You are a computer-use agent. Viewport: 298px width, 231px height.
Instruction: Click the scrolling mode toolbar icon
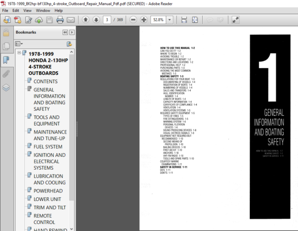click(x=184, y=20)
